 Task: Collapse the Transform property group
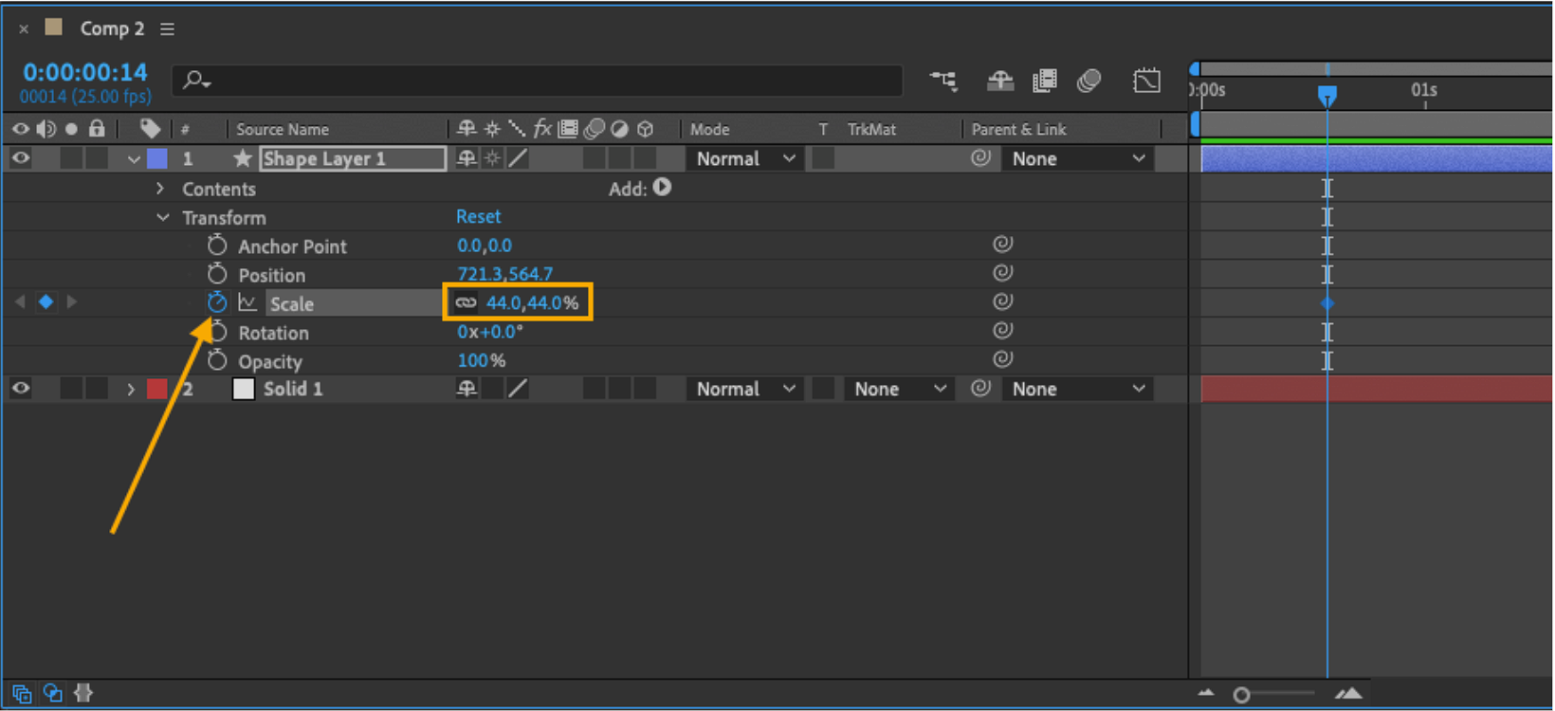pos(163,217)
